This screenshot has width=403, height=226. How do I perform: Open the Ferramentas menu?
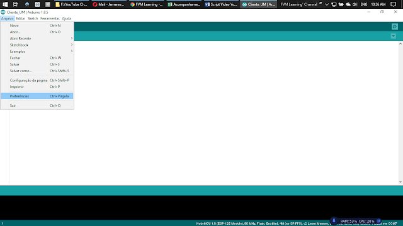(50, 18)
